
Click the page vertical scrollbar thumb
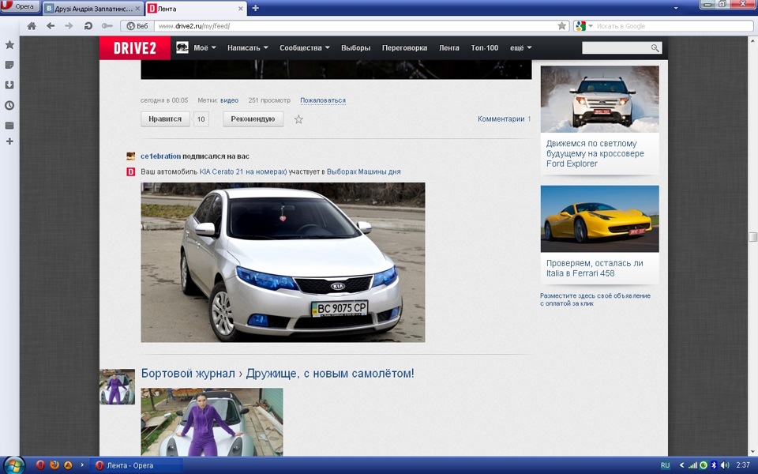(x=752, y=236)
